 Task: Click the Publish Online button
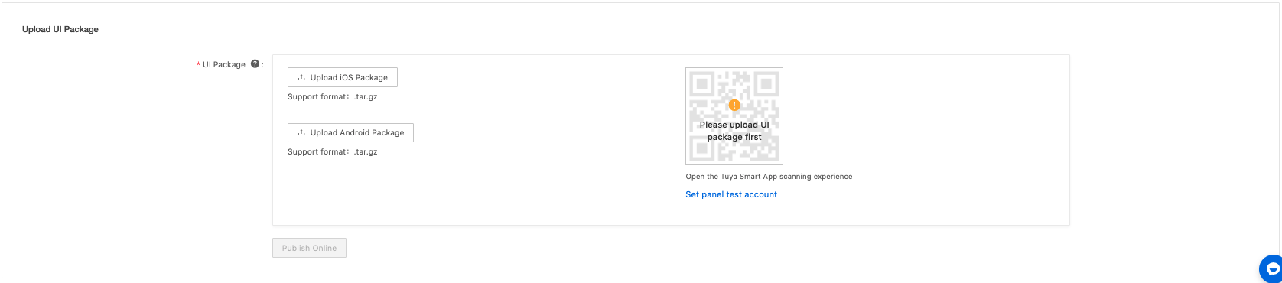pyautogui.click(x=309, y=248)
